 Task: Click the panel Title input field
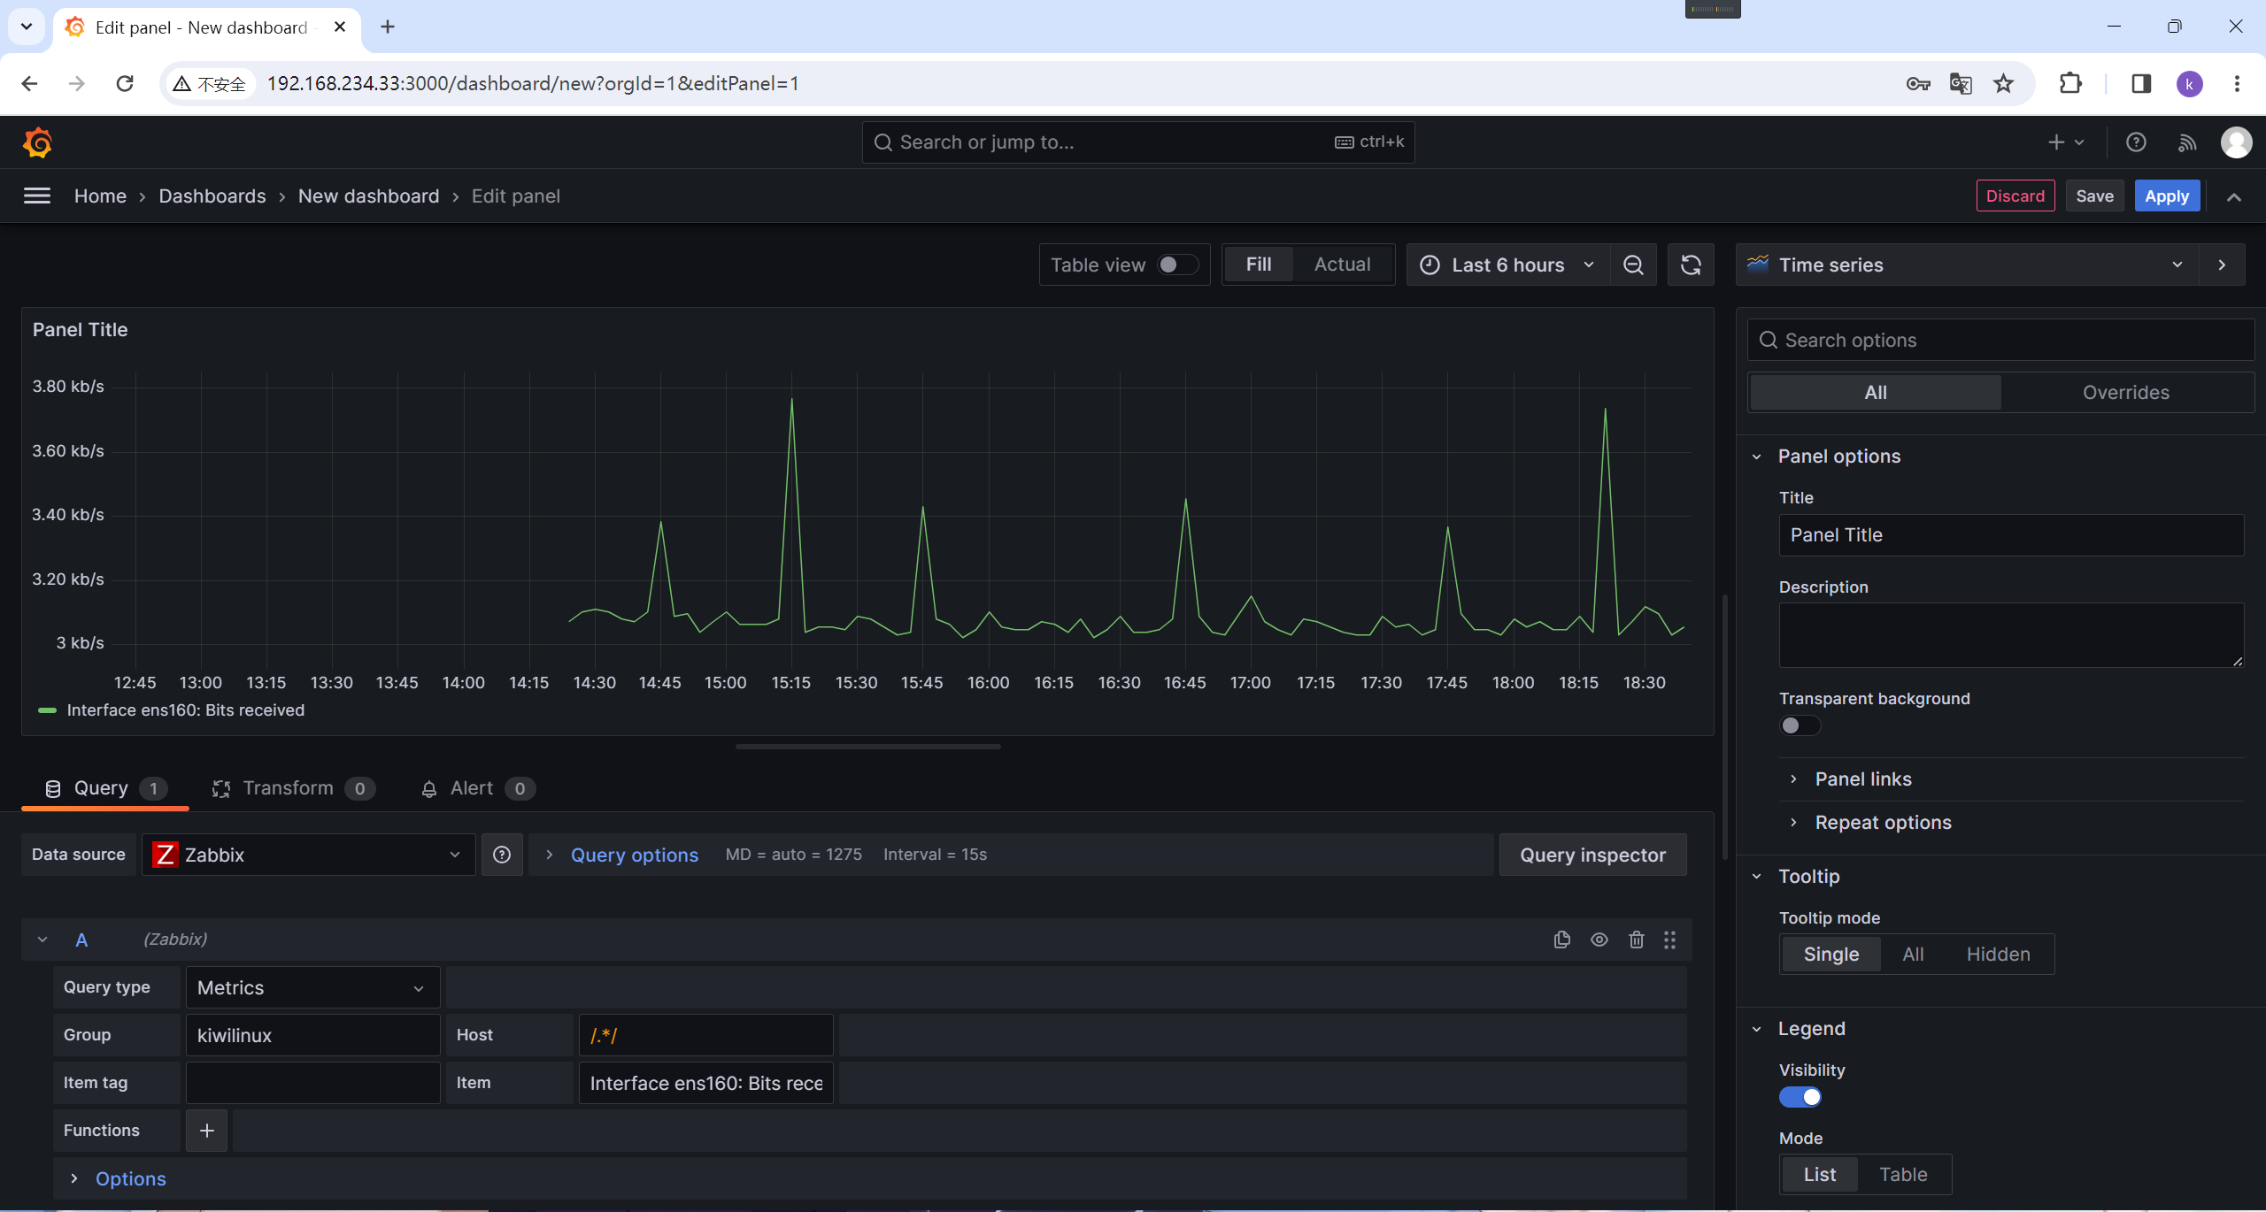pos(2010,535)
